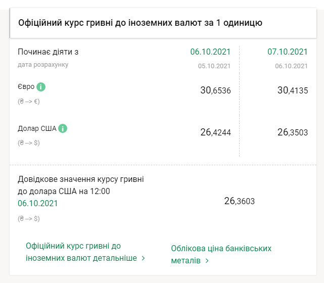Click the US dollar rate 26,4244
This screenshot has height=283, width=324.
pyautogui.click(x=215, y=132)
